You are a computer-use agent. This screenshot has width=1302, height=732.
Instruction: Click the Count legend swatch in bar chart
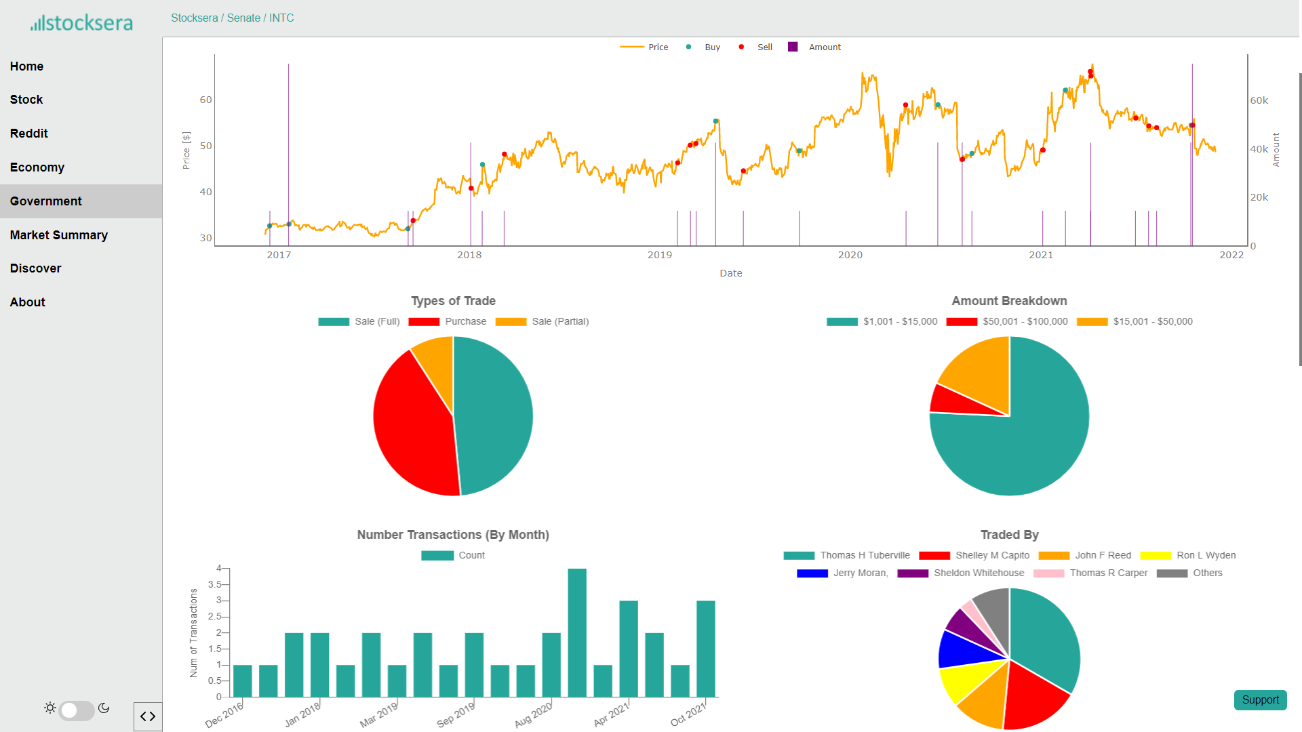tap(437, 556)
